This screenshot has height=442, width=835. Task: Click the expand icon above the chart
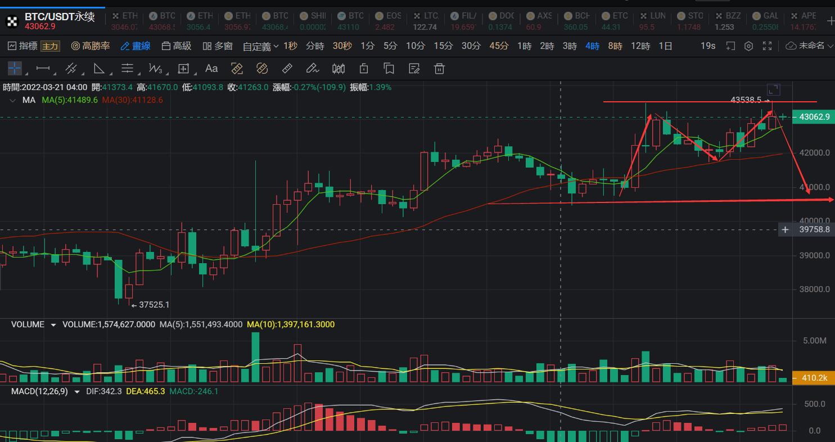pyautogui.click(x=774, y=89)
